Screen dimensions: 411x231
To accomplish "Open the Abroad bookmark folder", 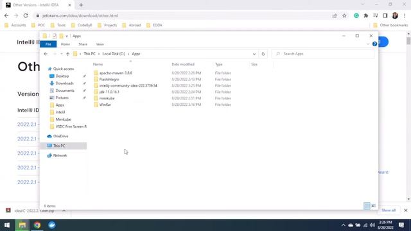I will [132, 25].
